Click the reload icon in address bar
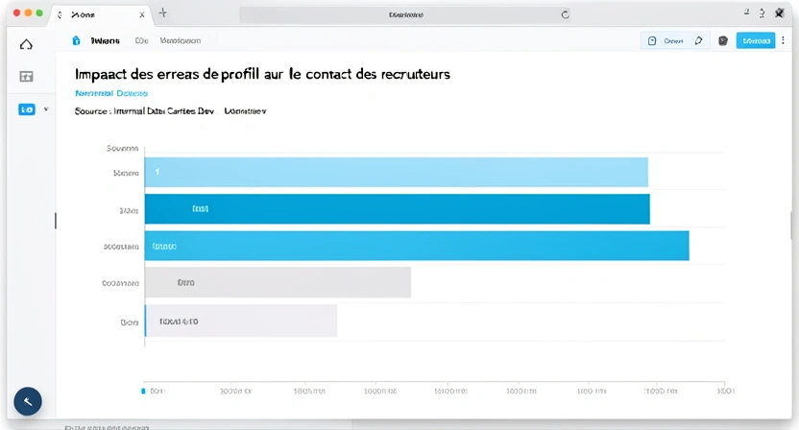Screen dimensions: 799x430 click(565, 14)
